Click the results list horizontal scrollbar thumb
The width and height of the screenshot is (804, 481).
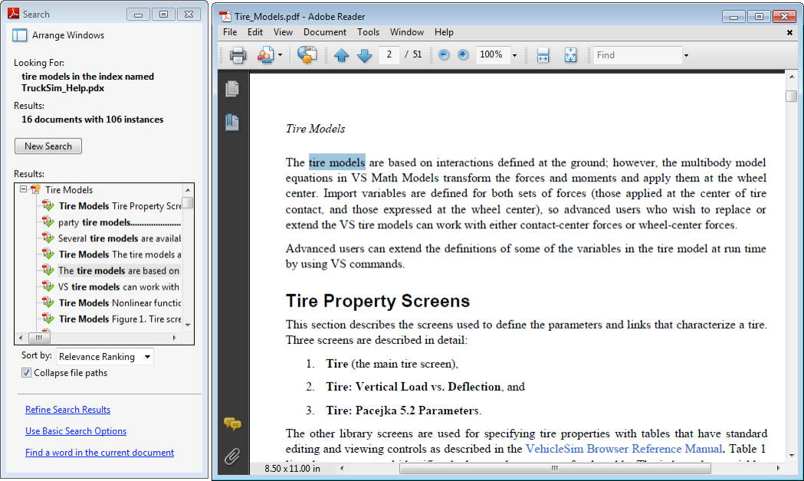point(39,338)
